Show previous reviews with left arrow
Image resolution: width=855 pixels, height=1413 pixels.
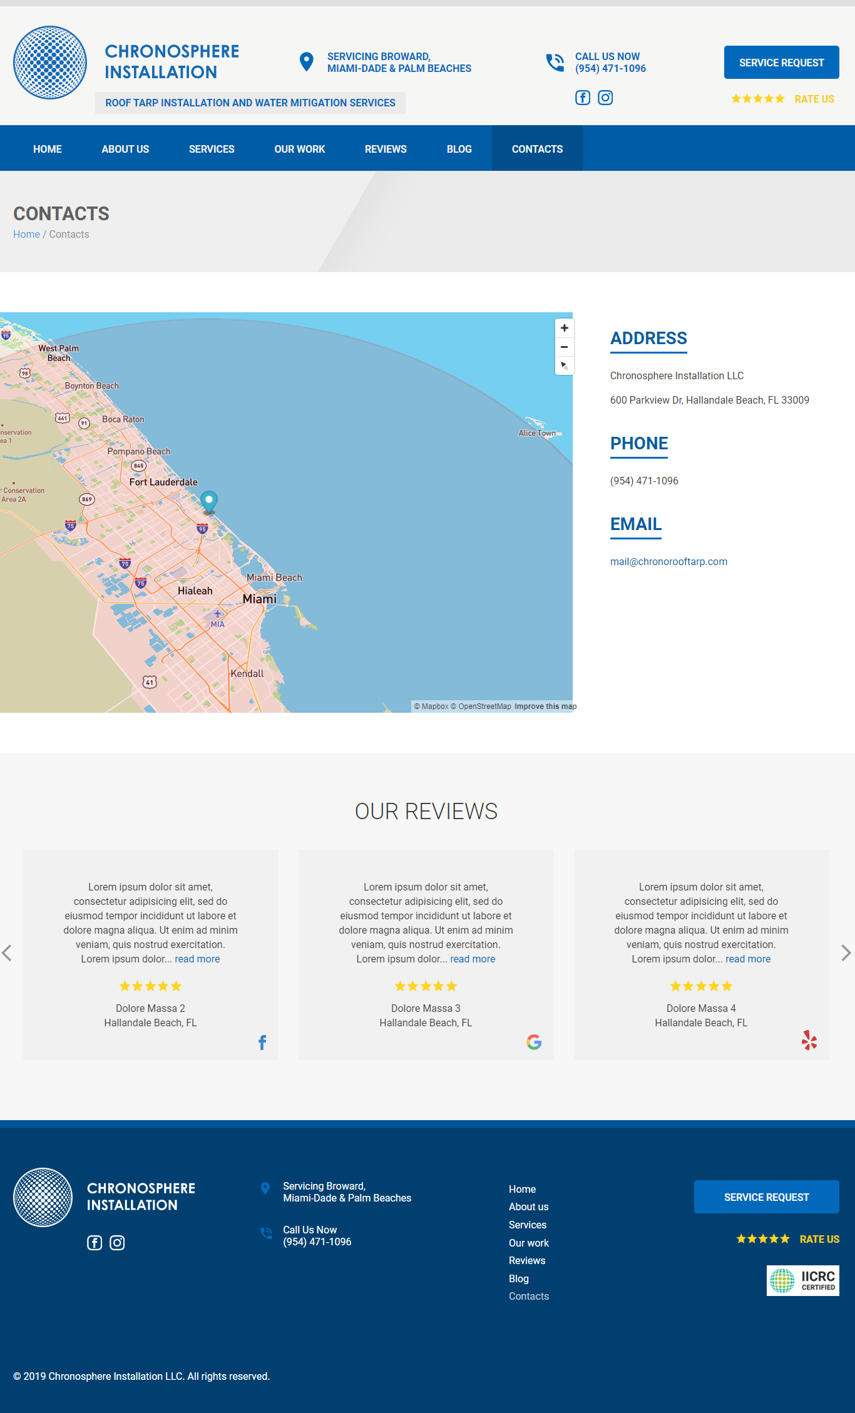(7, 953)
